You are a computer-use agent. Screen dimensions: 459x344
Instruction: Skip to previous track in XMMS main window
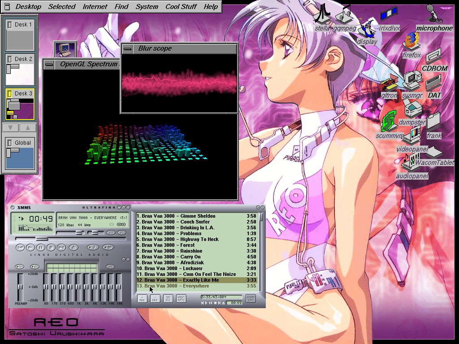click(x=20, y=247)
